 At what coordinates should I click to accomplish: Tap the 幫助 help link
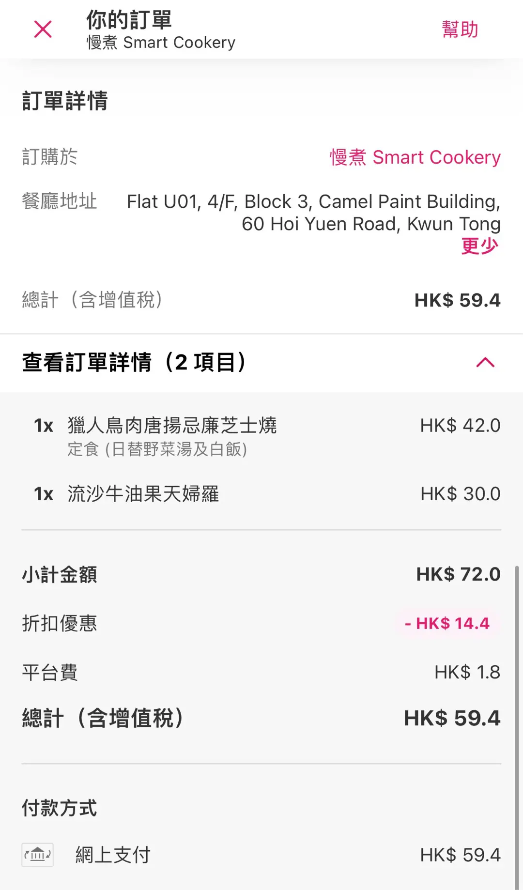point(460,30)
